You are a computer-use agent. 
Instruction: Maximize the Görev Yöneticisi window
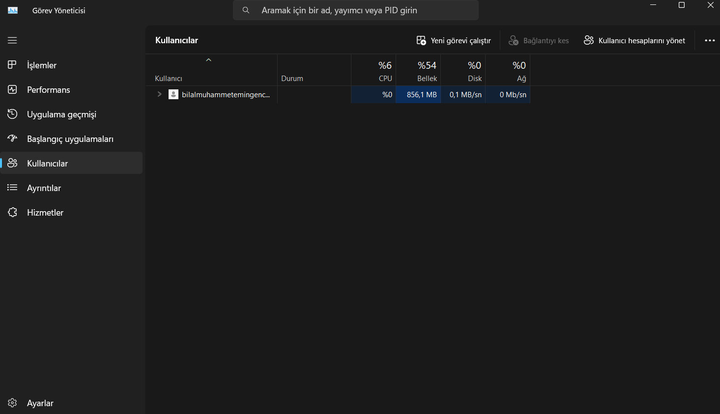[x=682, y=5]
